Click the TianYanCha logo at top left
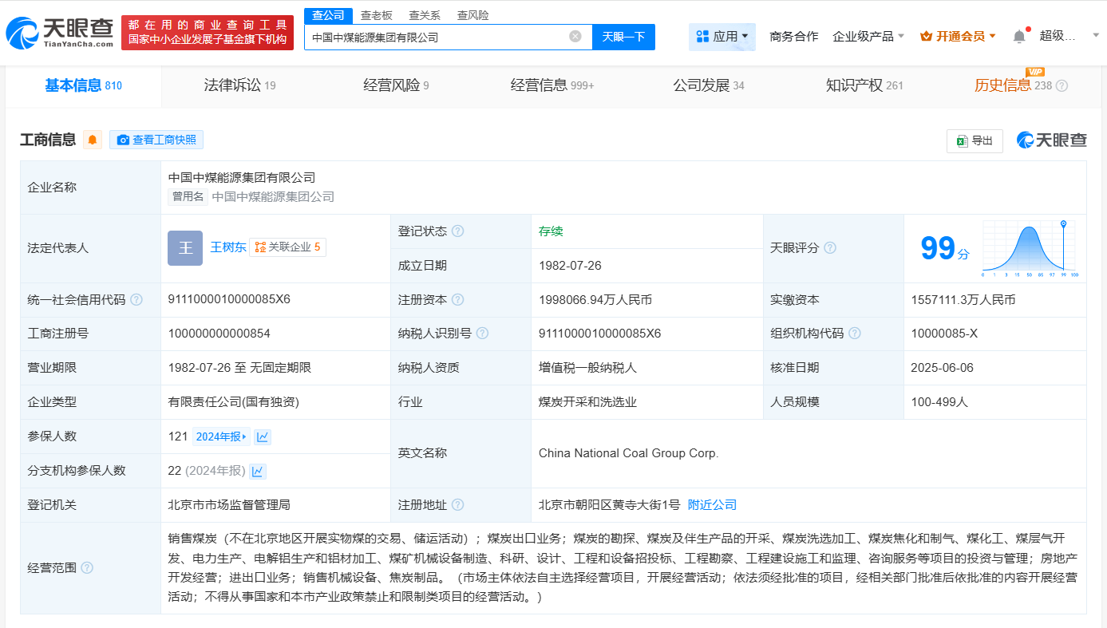This screenshot has height=628, width=1107. click(60, 33)
